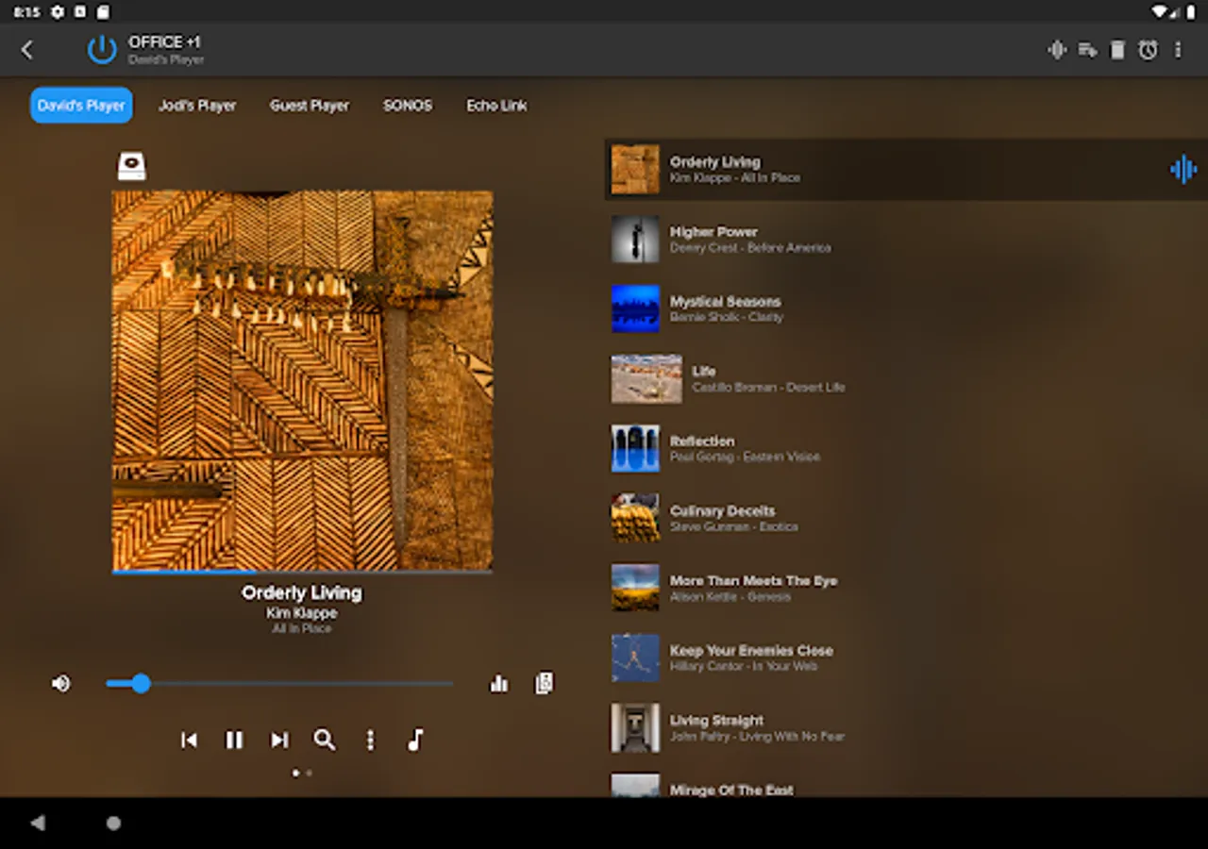Image resolution: width=1208 pixels, height=849 pixels.
Task: Open the alarm clock settings
Action: tap(1148, 50)
